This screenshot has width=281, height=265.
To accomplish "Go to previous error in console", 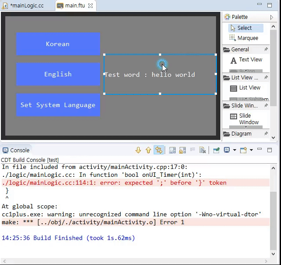I will coord(148,150).
